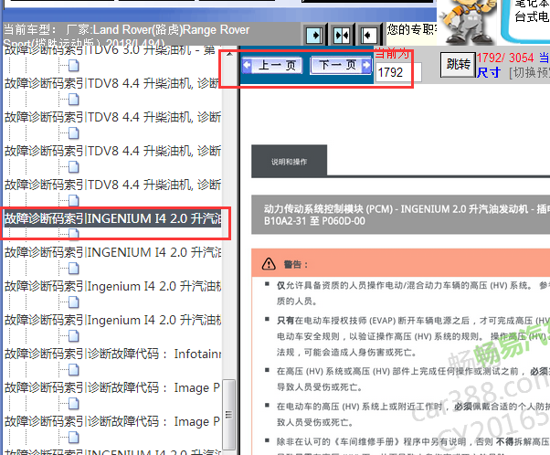Click the blue 尺寸 link
The width and height of the screenshot is (550, 455).
pyautogui.click(x=488, y=73)
